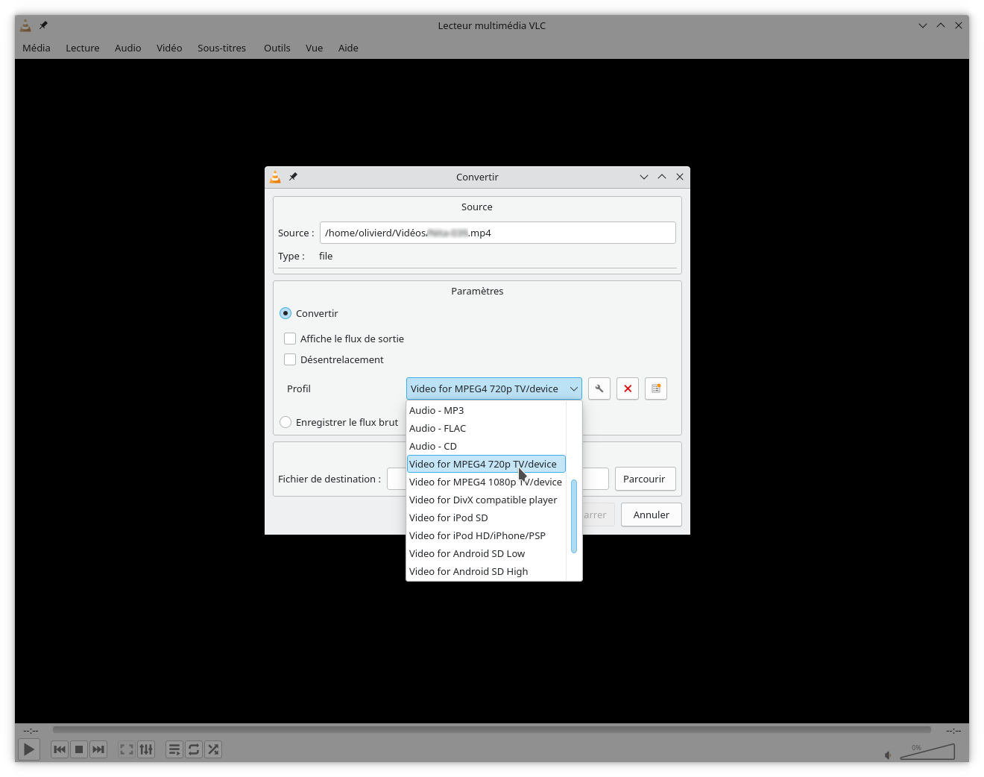Click the Parcourir button
984x777 pixels.
coord(645,479)
